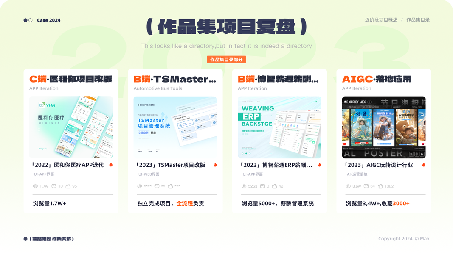
Task: Select the 「2023」TSMaster项目改版 title
Action: (x=170, y=165)
